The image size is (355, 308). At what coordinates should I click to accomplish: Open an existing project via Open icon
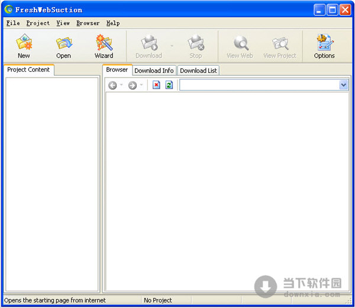(x=64, y=46)
